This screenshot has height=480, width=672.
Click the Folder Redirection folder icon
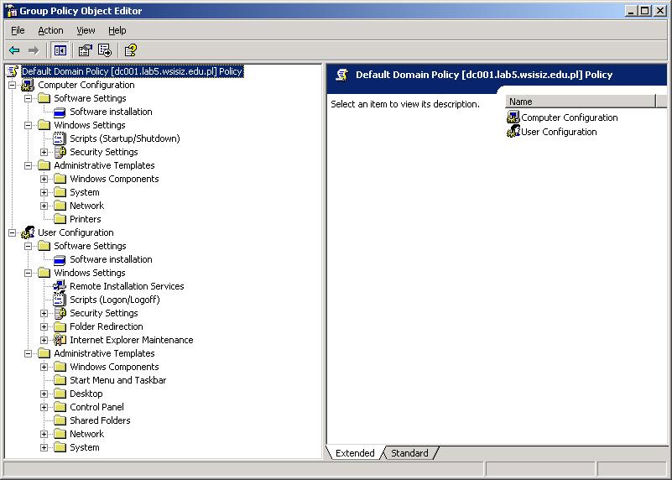(60, 326)
